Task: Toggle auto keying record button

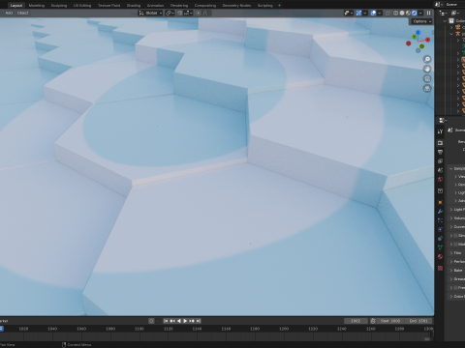Action: coord(151,321)
